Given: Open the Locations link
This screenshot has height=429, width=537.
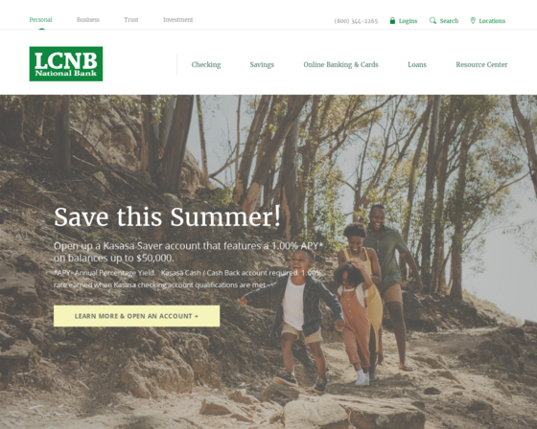Looking at the screenshot, I should [x=492, y=21].
